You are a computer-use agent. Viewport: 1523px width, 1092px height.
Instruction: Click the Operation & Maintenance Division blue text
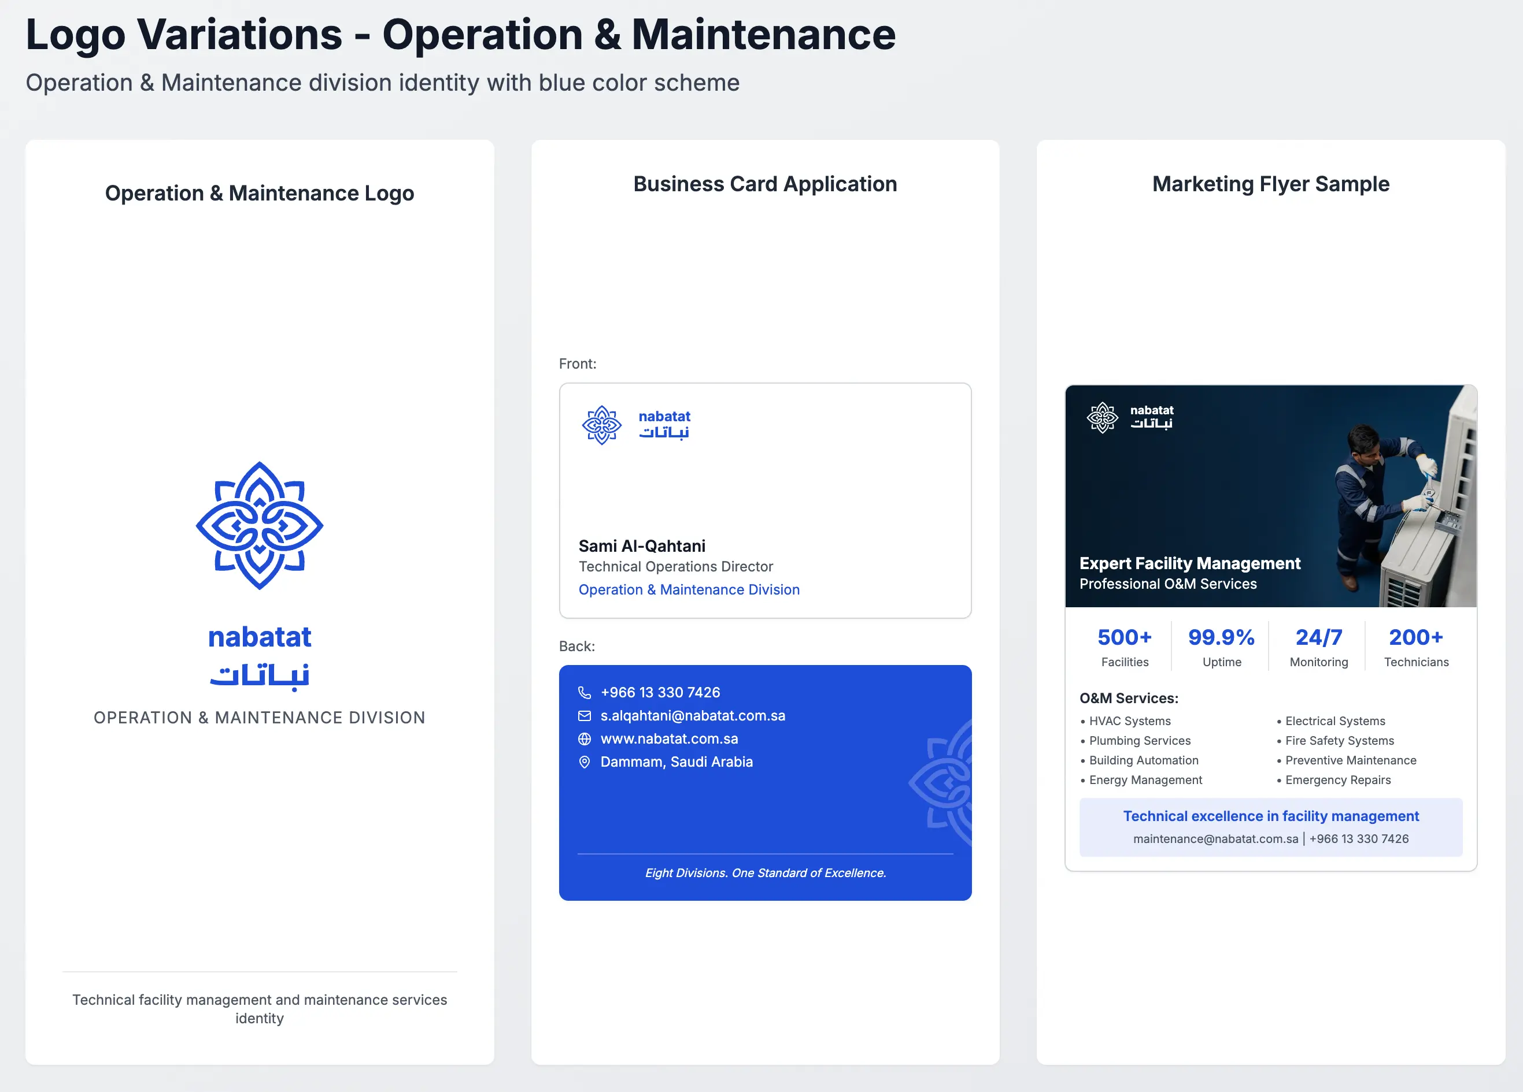pos(688,590)
